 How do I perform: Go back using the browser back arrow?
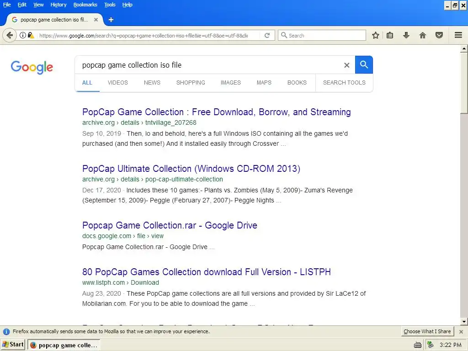pos(10,36)
